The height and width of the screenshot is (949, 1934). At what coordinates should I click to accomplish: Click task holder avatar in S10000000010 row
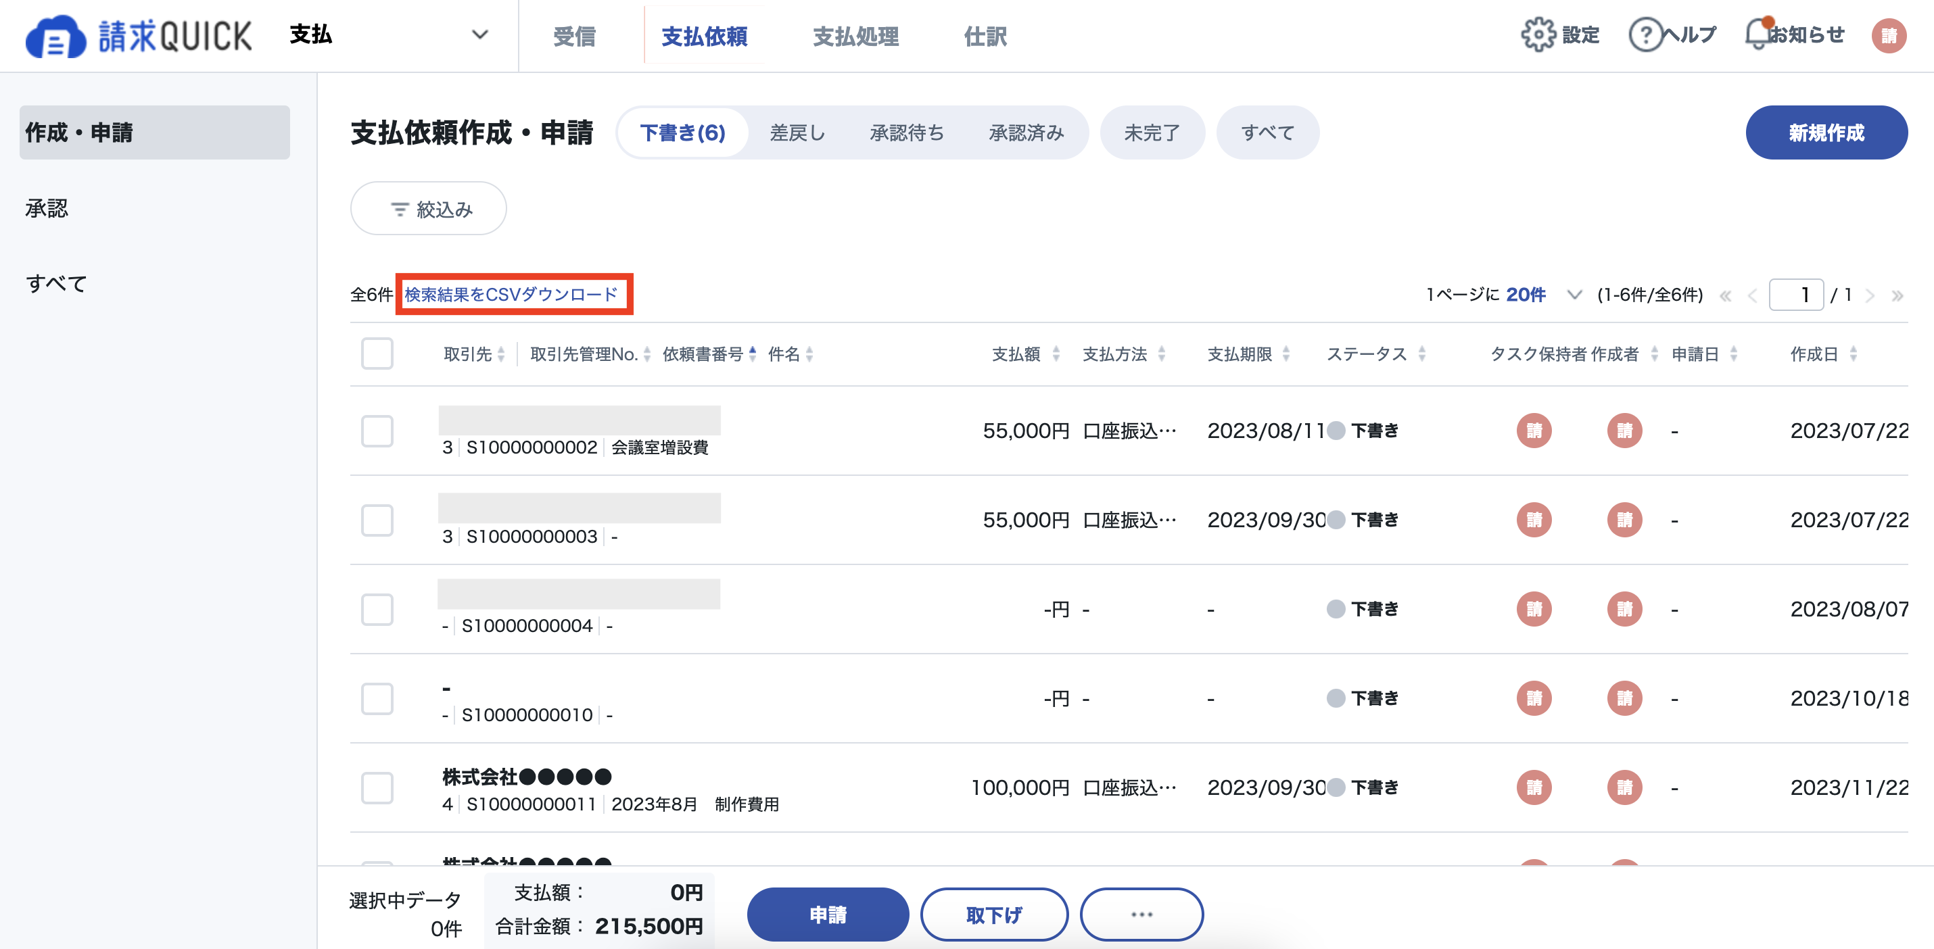tap(1533, 698)
